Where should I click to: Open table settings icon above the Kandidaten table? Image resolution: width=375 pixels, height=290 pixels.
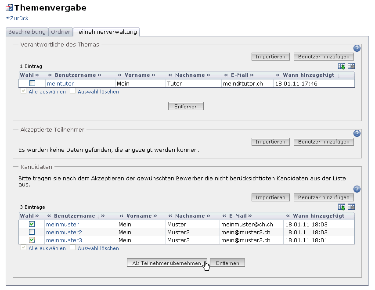click(x=351, y=207)
